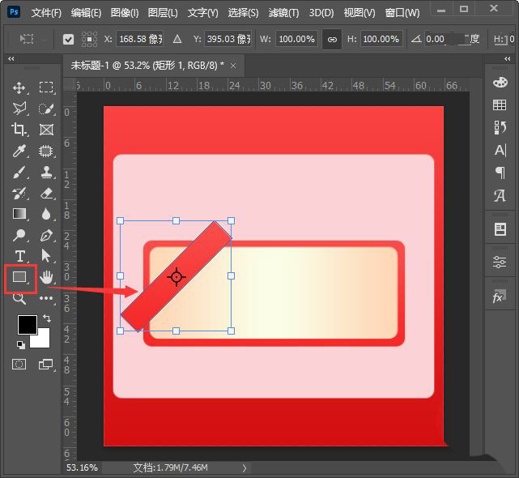Open the 窗口(W) menu

[x=402, y=13]
